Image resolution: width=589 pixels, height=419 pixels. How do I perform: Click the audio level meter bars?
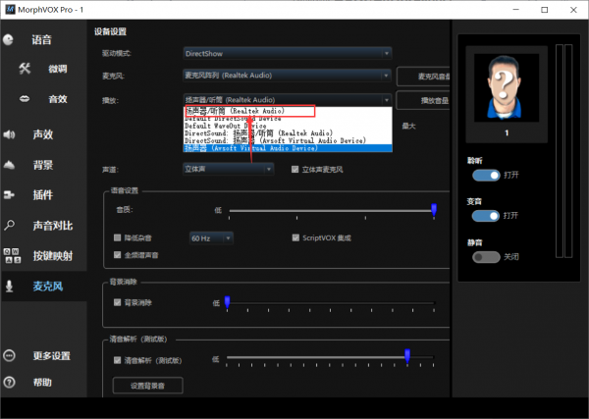563,151
